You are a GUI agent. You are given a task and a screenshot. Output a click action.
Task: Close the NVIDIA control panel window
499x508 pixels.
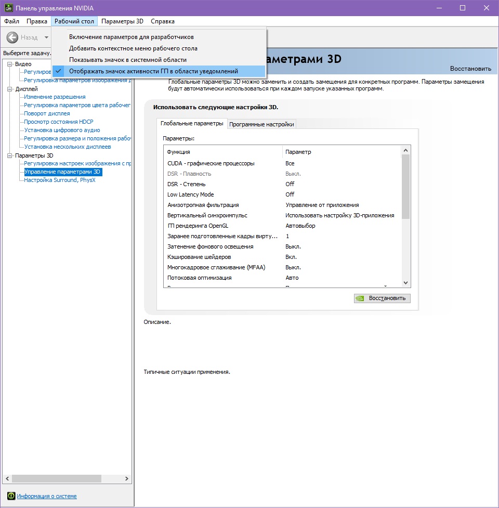click(x=487, y=8)
